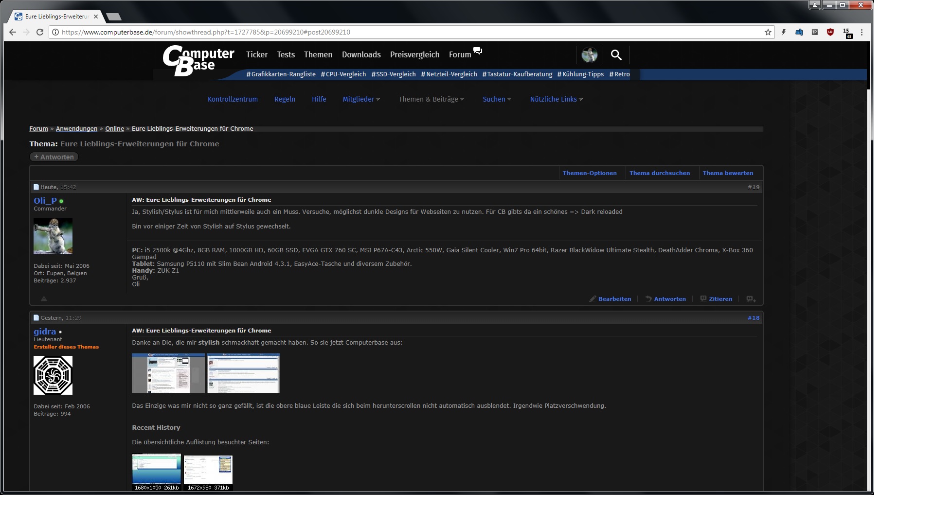Image resolution: width=934 pixels, height=525 pixels.
Task: Bookmark page with star icon
Action: (x=768, y=32)
